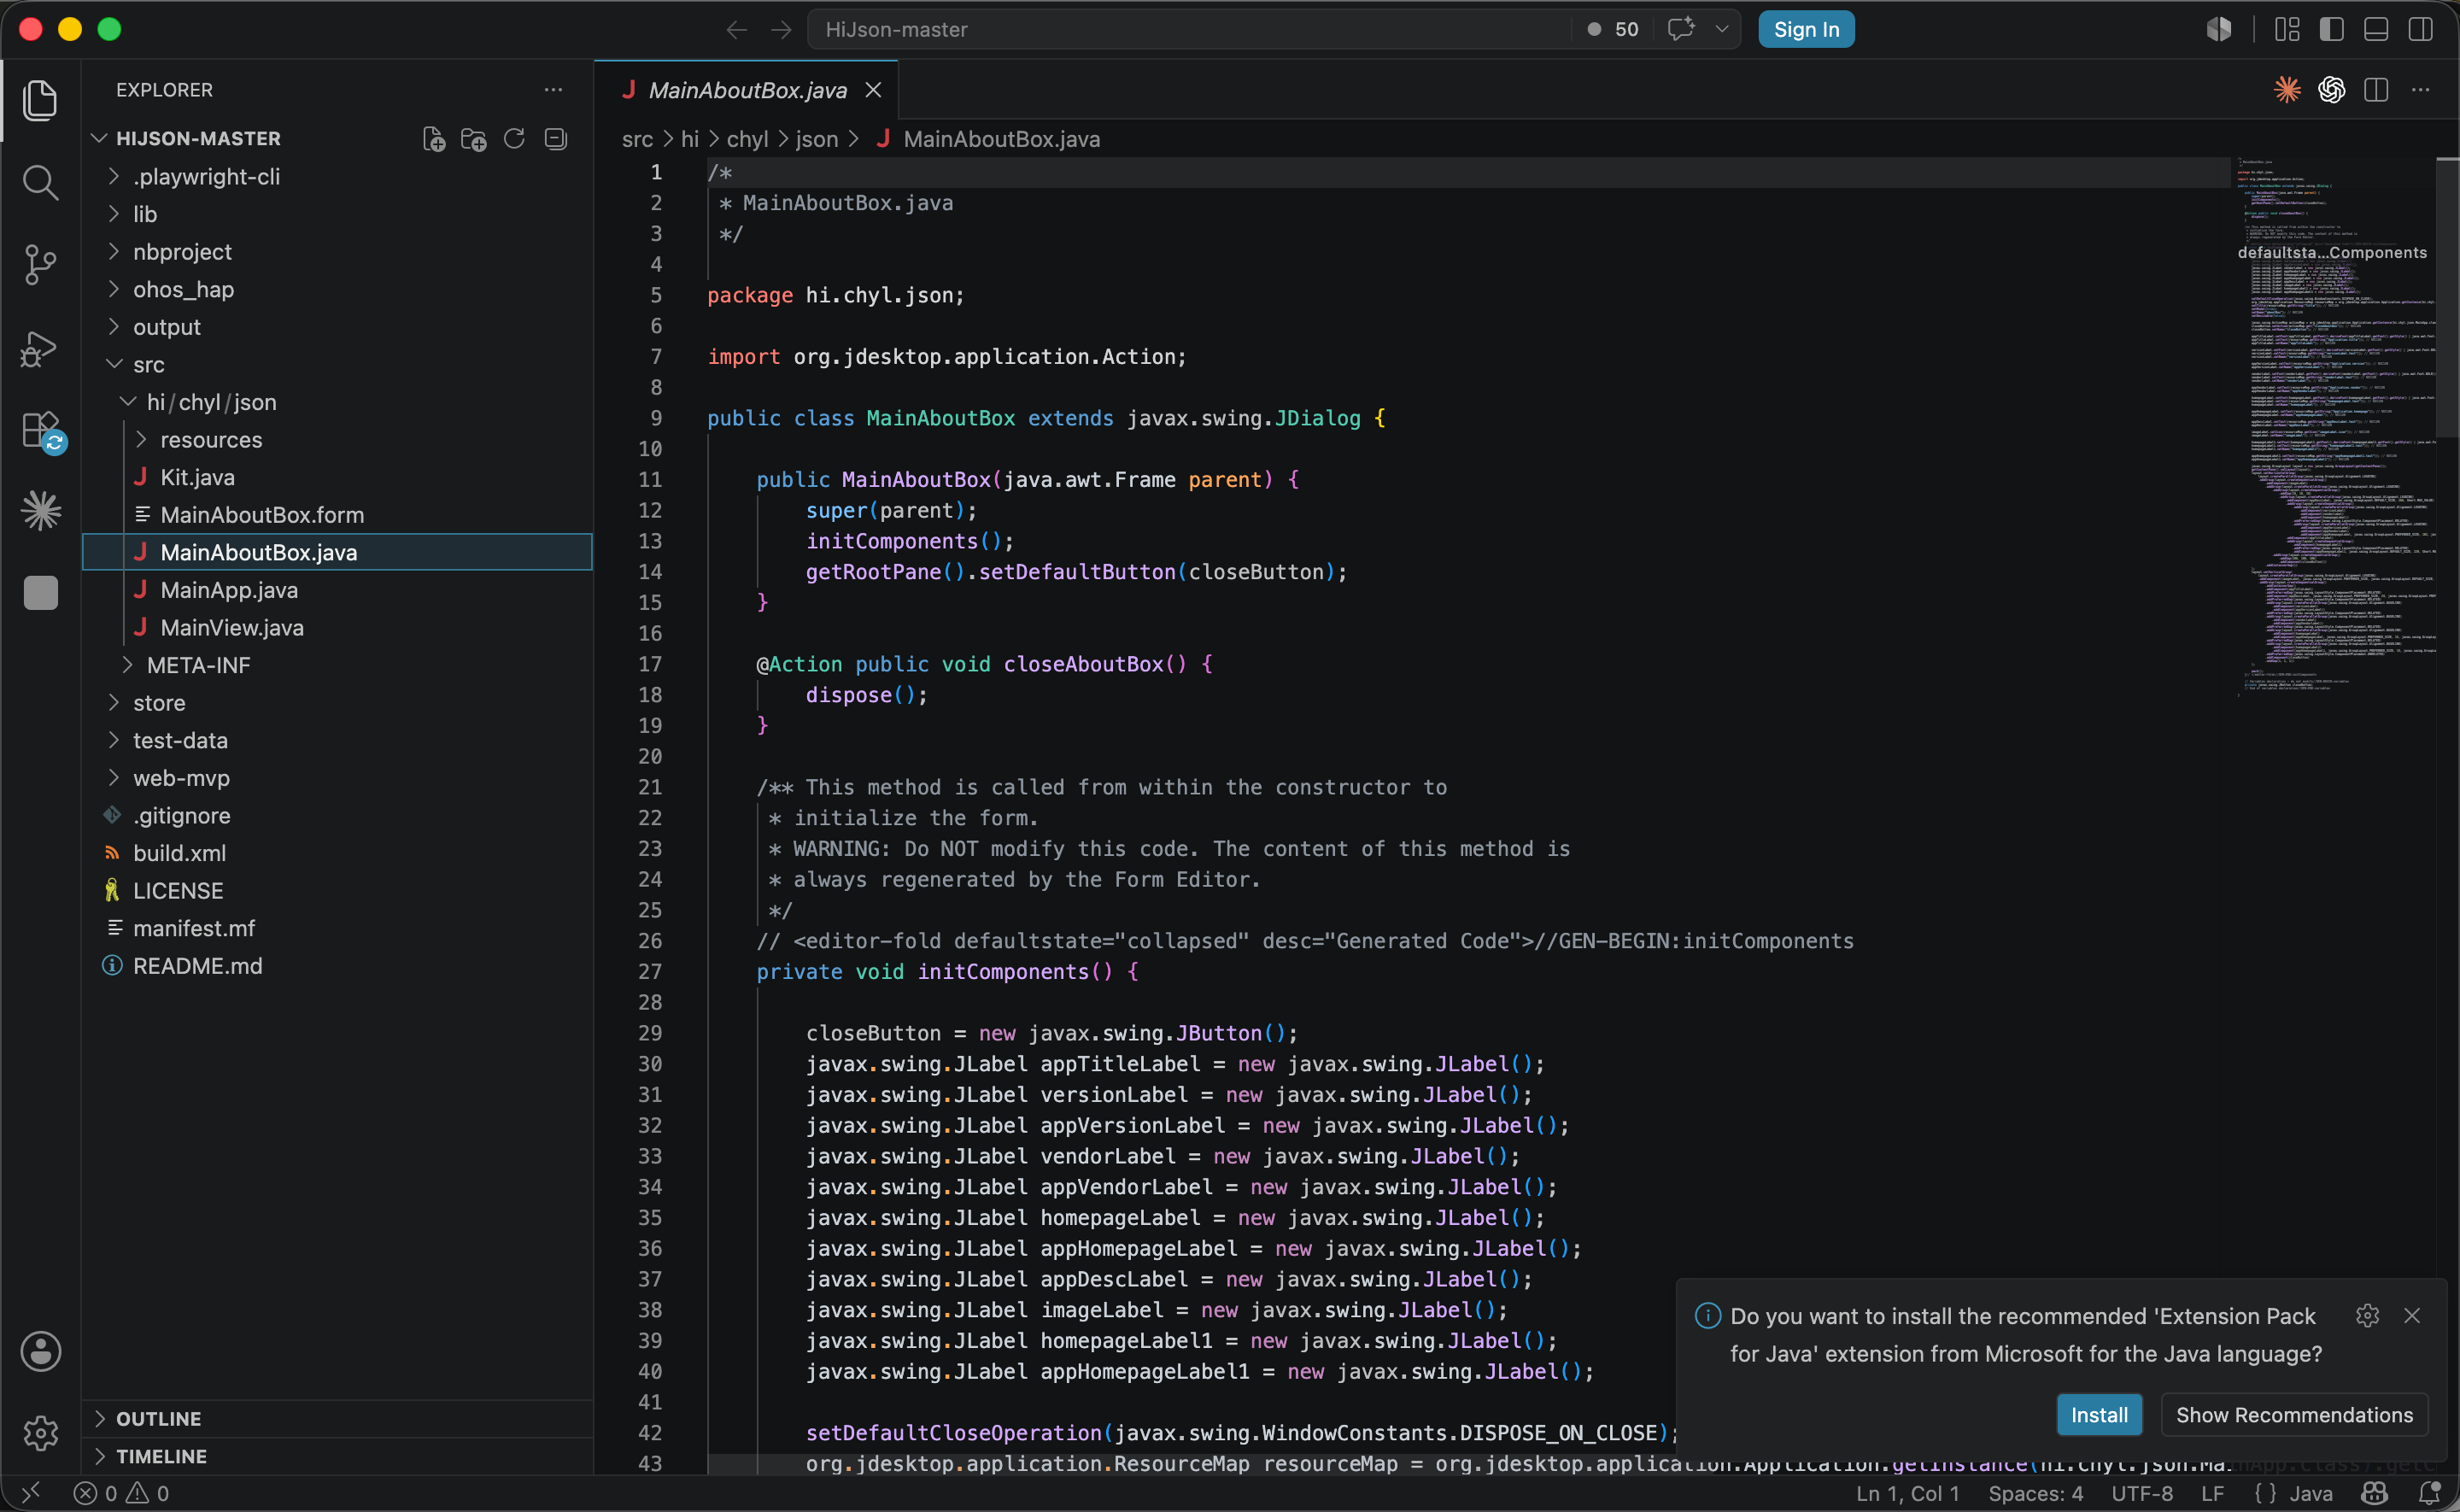
Task: Open MainView.java in the Explorer
Action: tap(337, 628)
